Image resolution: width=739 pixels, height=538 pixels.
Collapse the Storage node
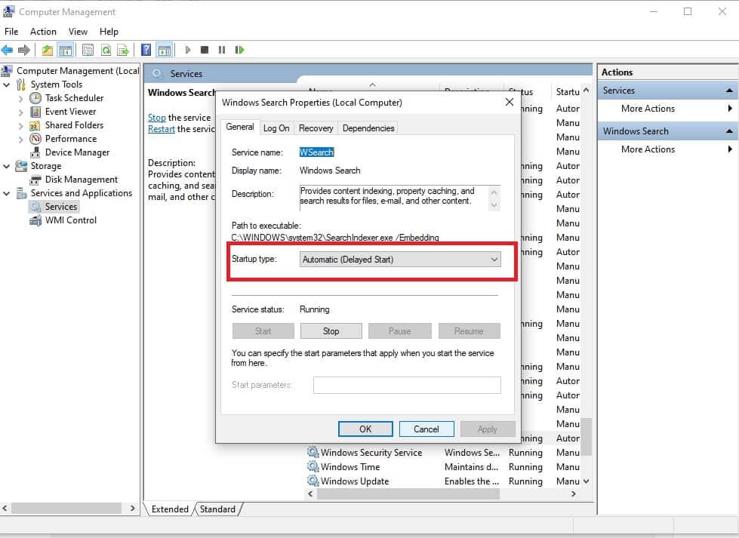point(7,166)
